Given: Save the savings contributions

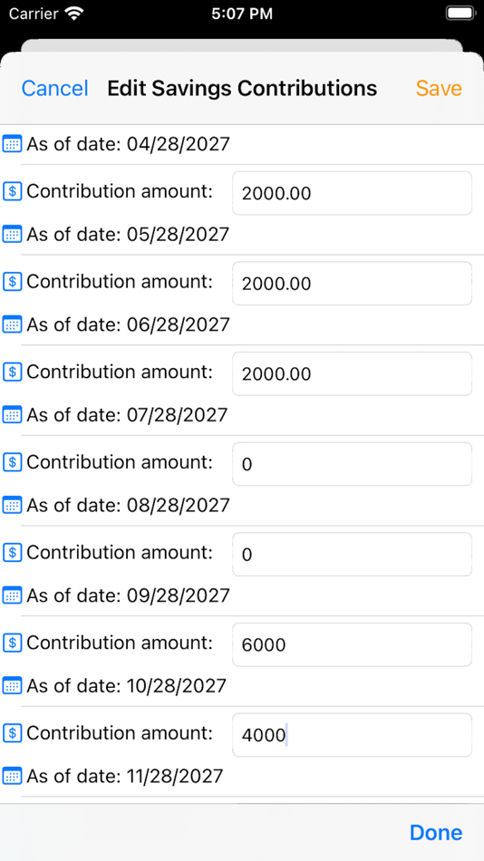Looking at the screenshot, I should [x=439, y=89].
